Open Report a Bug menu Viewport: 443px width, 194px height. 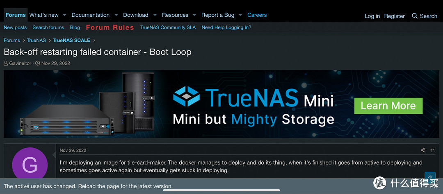click(x=218, y=15)
